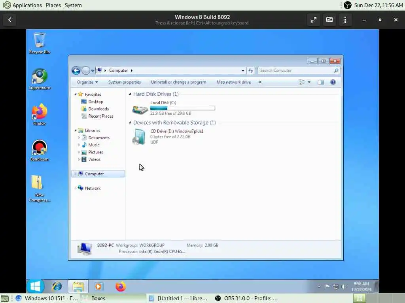The image size is (405, 303).
Task: Open Windows Media Player from taskbar
Action: click(x=98, y=286)
